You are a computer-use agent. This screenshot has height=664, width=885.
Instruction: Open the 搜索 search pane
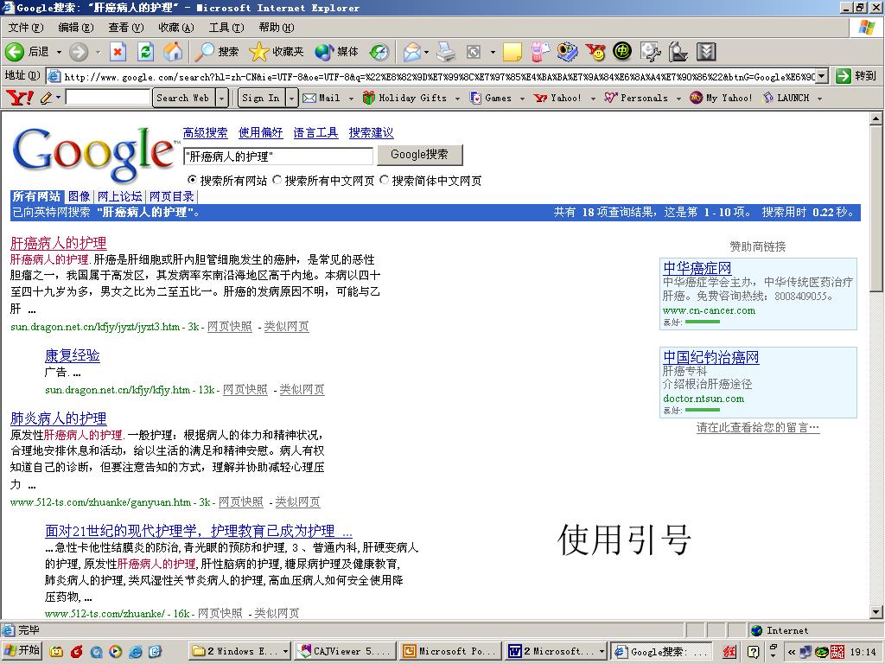coord(217,52)
